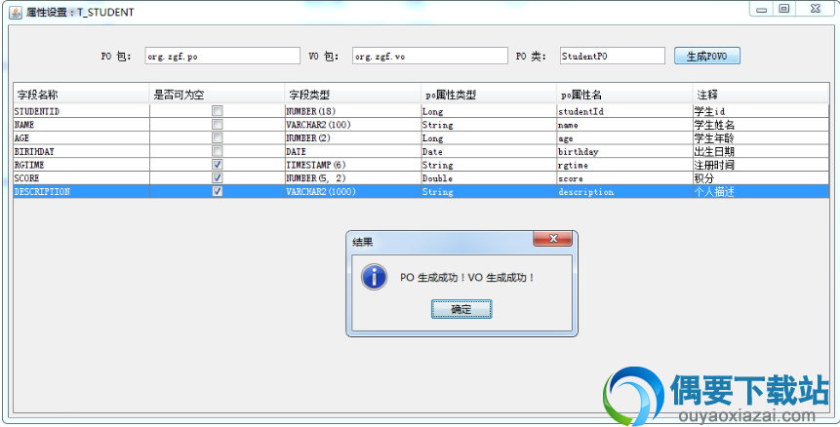Select the NAME field name cell
The image size is (840, 427).
tap(81, 125)
